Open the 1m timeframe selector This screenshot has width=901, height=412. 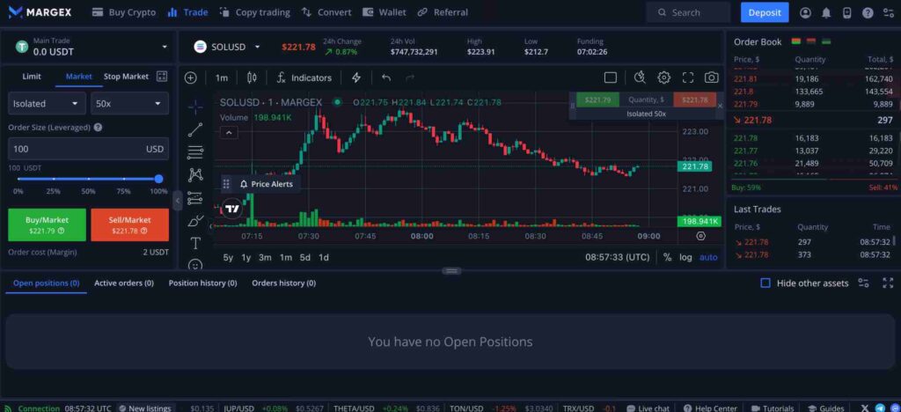pos(222,77)
